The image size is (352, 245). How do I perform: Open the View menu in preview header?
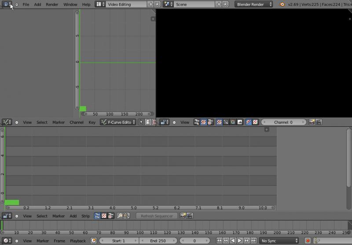[x=185, y=122]
